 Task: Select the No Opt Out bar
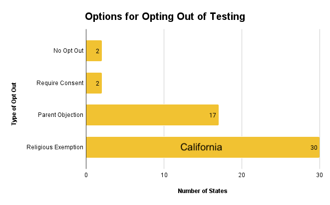tap(94, 51)
